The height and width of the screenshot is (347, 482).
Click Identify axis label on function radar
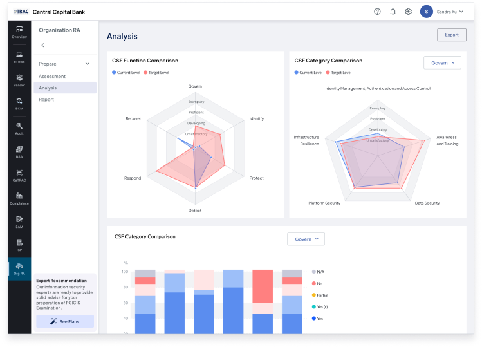pos(257,118)
